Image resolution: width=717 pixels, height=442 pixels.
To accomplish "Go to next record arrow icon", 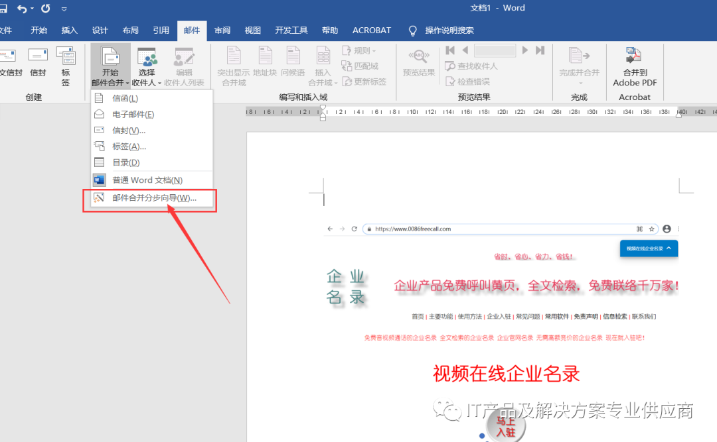I will coord(525,50).
